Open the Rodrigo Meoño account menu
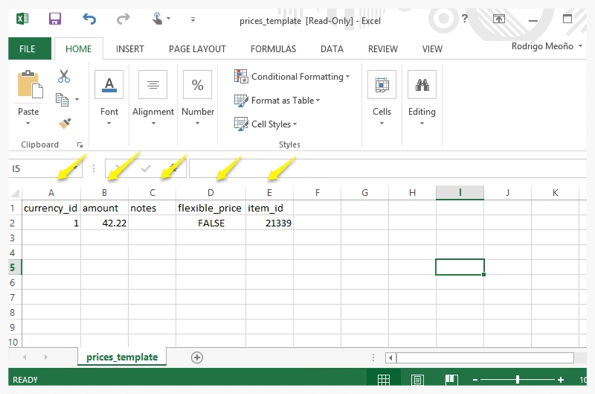The image size is (595, 394). (x=547, y=46)
